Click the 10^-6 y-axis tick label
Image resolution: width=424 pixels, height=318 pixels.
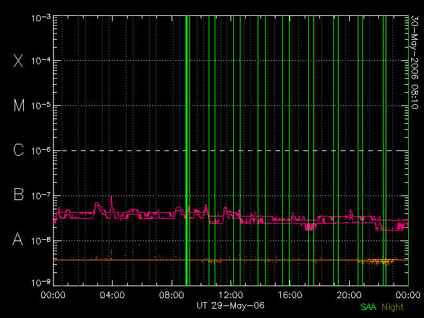[41, 150]
